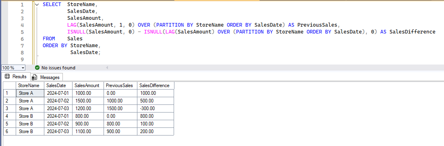Click the Results tab grid icon
This screenshot has height=146, width=444.
7,77
